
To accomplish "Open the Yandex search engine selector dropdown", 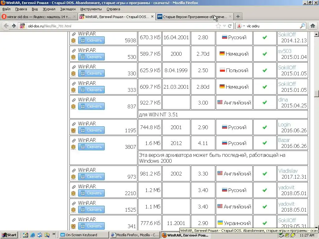I will [x=241, y=26].
